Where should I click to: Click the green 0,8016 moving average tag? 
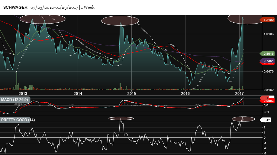click(268, 53)
